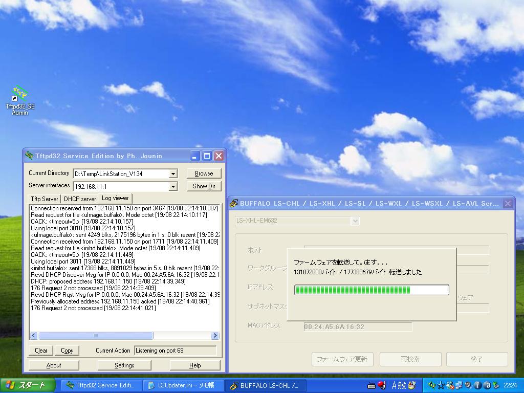
Task: Click the Current Directory path field
Action: pos(121,174)
